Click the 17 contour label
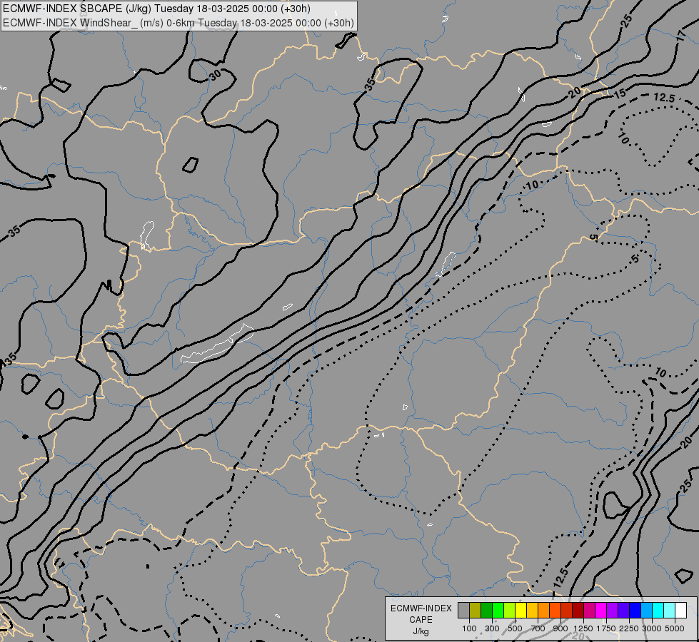Viewport: 699px width, 642px height. 681,36
